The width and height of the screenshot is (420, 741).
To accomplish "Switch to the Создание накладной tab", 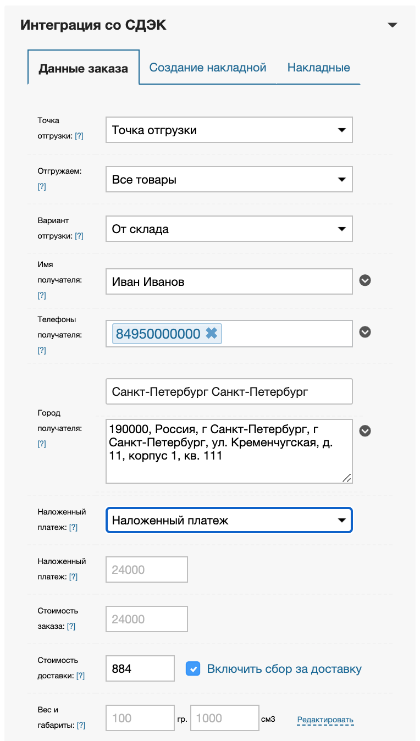I will pos(208,68).
